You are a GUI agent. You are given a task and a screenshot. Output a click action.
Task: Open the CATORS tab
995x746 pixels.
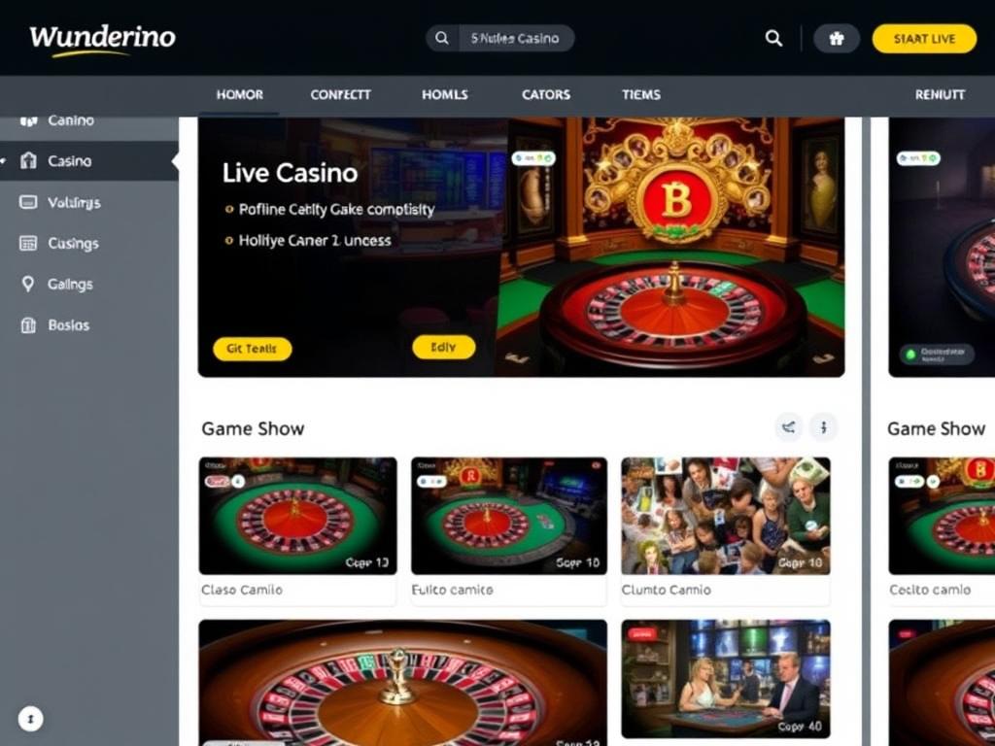pyautogui.click(x=546, y=94)
